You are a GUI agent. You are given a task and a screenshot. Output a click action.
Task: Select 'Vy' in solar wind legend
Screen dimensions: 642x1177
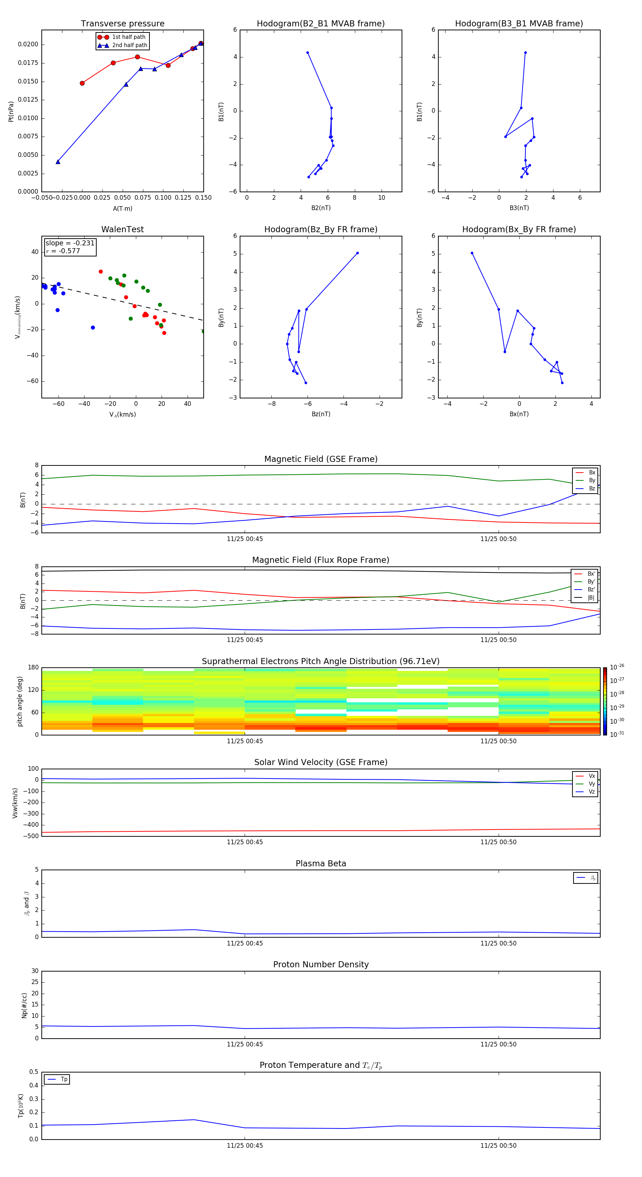point(586,784)
